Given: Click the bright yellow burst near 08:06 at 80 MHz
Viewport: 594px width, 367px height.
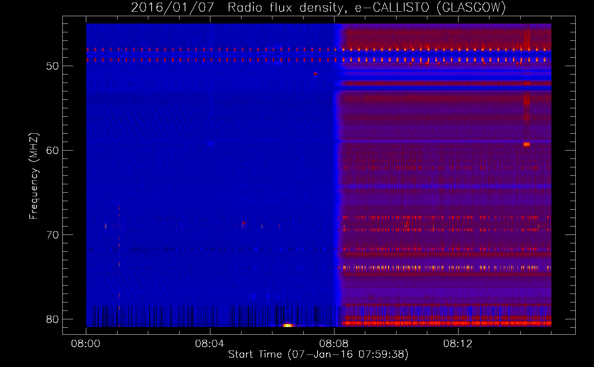Looking at the screenshot, I should pos(288,325).
